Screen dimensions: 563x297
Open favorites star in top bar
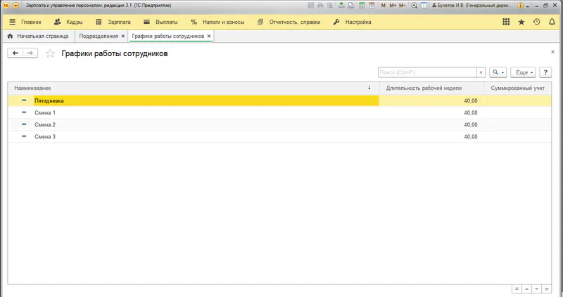pyautogui.click(x=521, y=22)
